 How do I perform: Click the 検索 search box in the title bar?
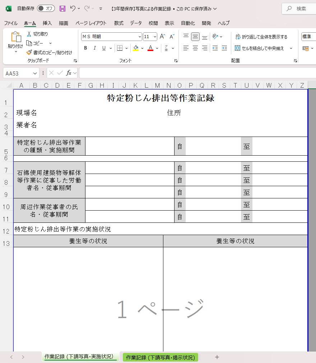[x=300, y=9]
